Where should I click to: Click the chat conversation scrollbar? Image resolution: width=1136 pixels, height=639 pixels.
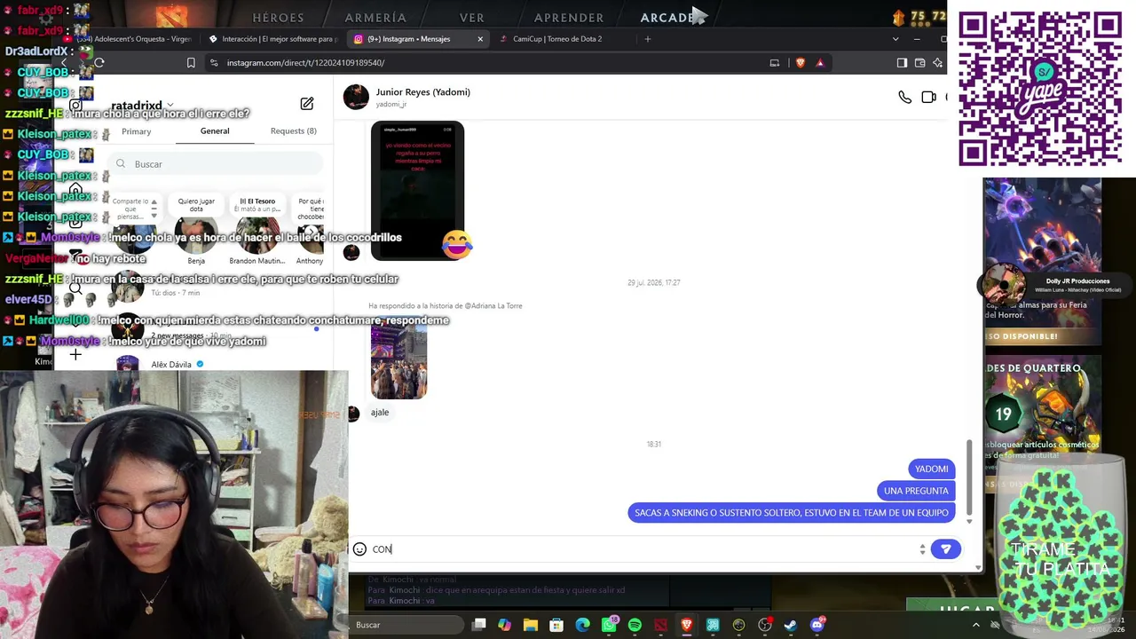click(969, 477)
